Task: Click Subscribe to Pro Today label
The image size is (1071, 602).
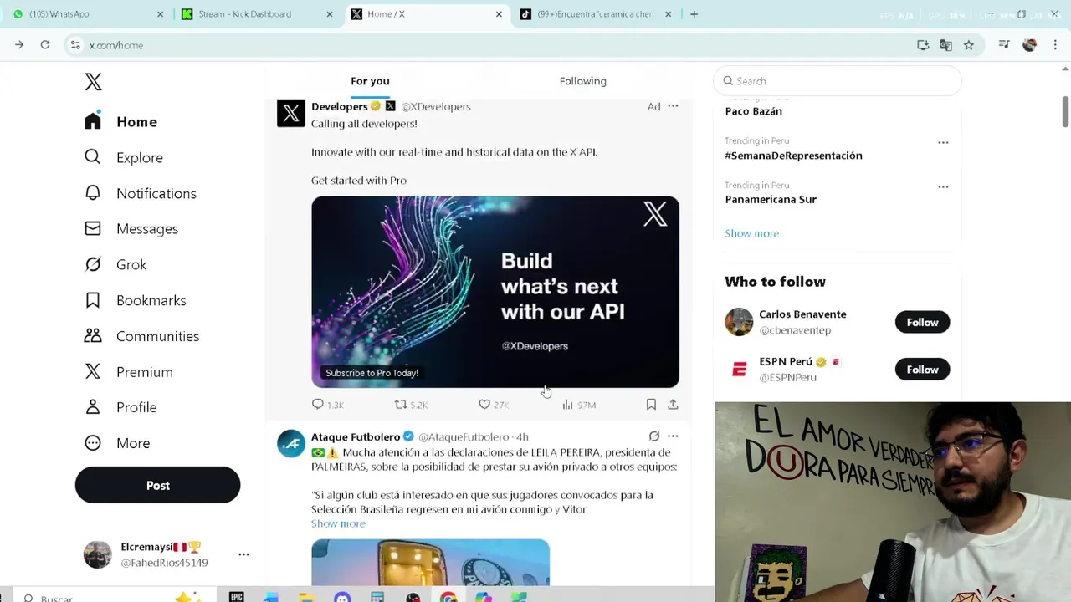Action: click(372, 373)
